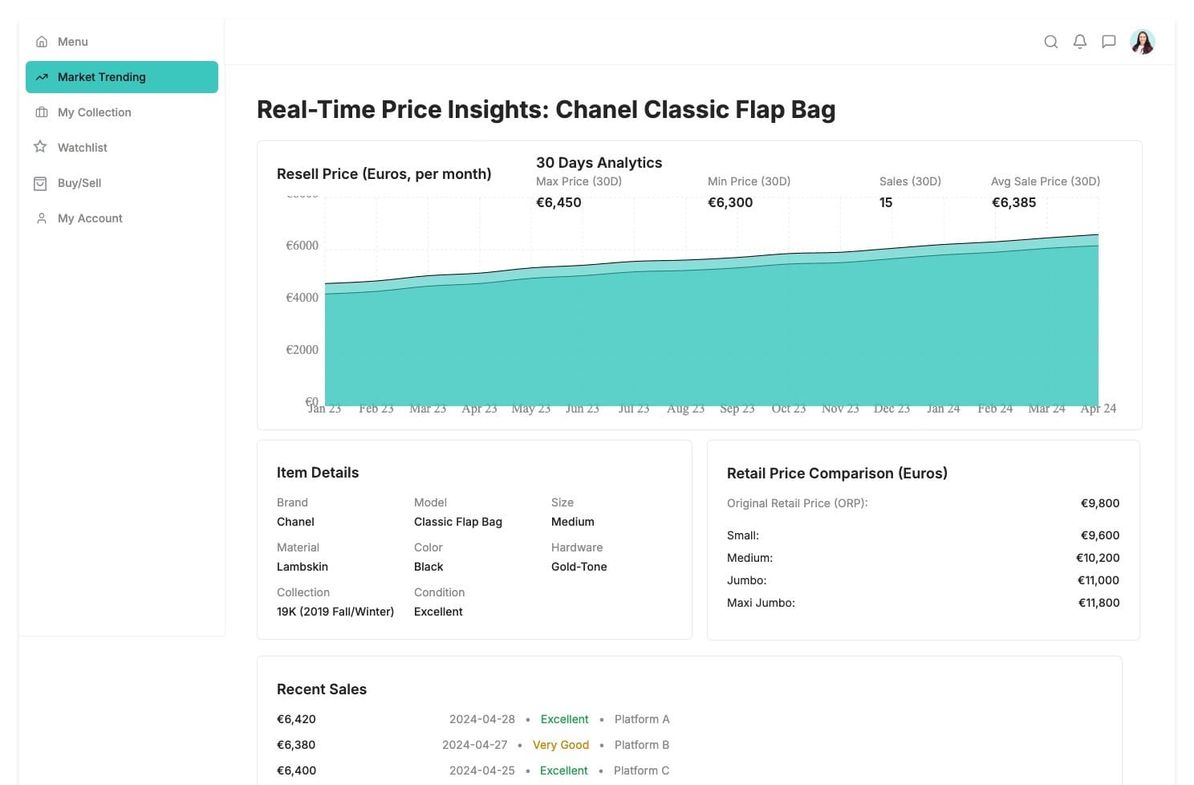The width and height of the screenshot is (1194, 785).
Task: Click the Material value 'Lambskin'
Action: pyautogui.click(x=303, y=567)
